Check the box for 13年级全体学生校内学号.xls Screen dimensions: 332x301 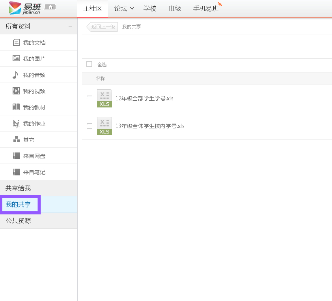point(90,126)
